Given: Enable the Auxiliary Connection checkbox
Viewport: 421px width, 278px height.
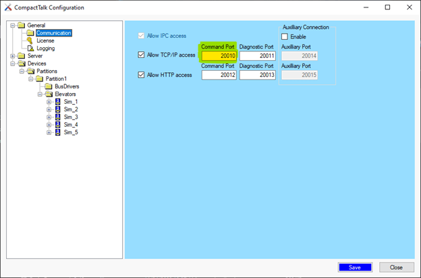Looking at the screenshot, I should 285,36.
